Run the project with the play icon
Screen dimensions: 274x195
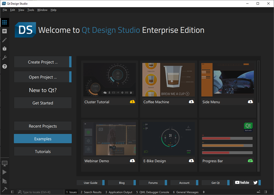point(4,172)
